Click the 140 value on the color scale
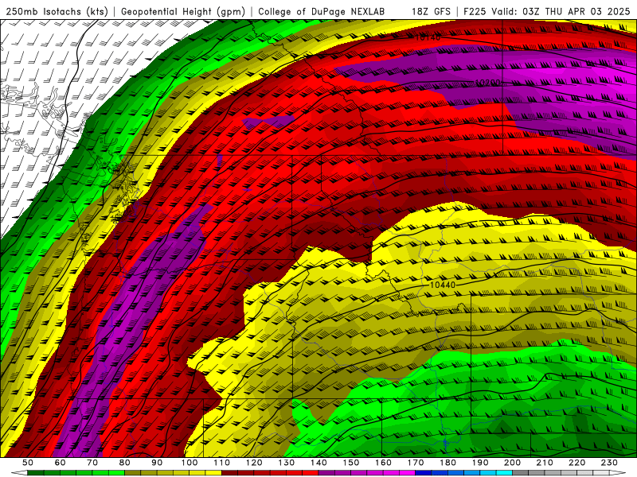The image size is (637, 477). [318, 463]
